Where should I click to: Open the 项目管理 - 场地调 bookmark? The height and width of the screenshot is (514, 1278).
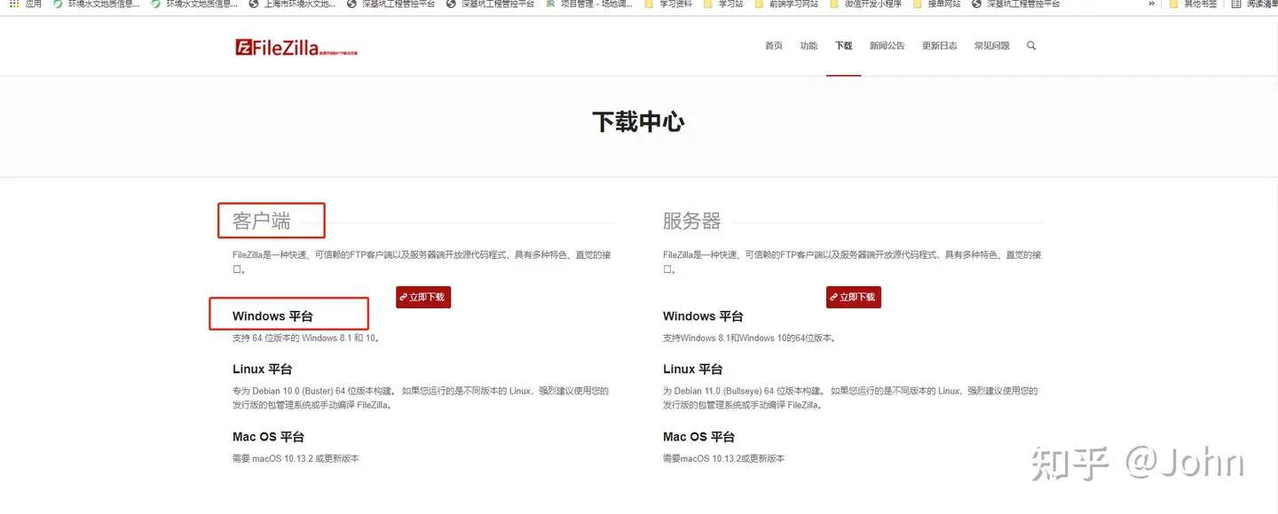click(x=588, y=4)
